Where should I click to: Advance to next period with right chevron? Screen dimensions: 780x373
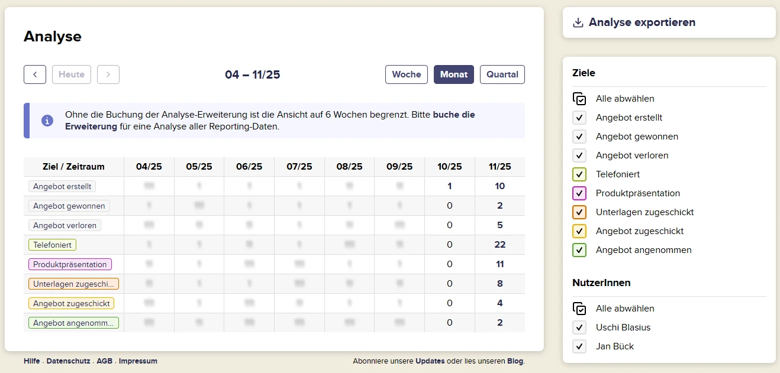pyautogui.click(x=108, y=74)
